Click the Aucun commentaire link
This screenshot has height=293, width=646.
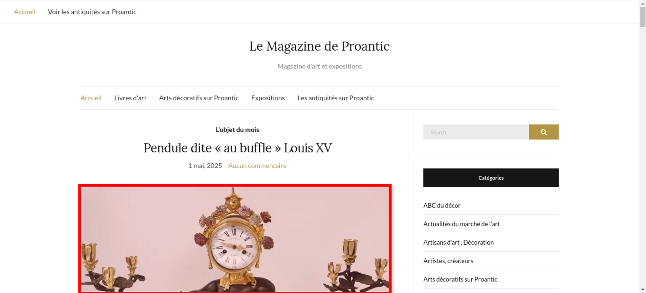[257, 166]
